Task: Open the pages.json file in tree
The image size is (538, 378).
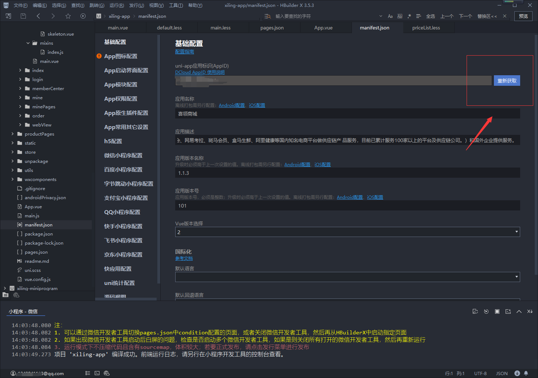Action: click(x=36, y=252)
